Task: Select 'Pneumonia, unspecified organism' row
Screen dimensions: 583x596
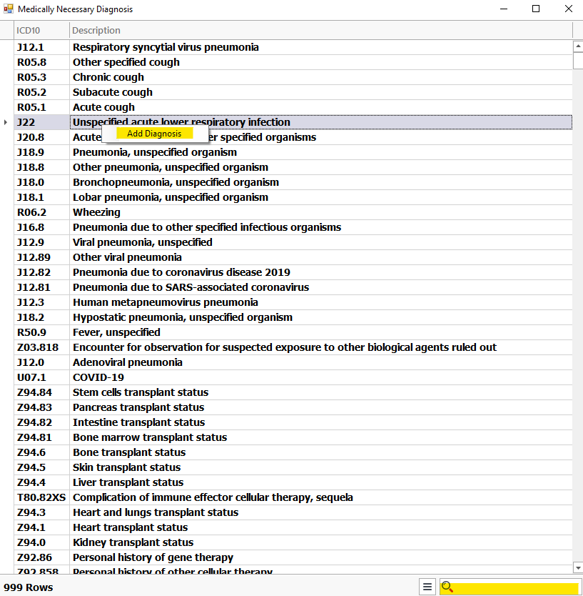Action: tap(293, 152)
